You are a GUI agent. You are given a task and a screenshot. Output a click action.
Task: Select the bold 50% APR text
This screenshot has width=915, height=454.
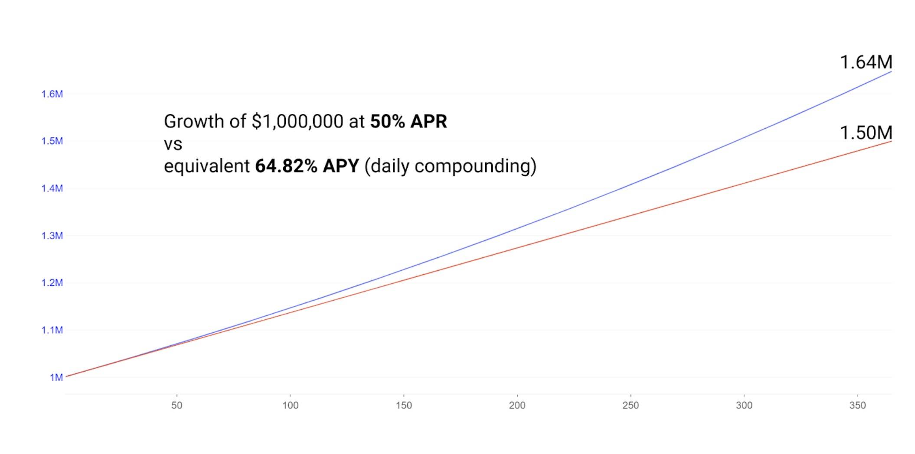coord(408,122)
